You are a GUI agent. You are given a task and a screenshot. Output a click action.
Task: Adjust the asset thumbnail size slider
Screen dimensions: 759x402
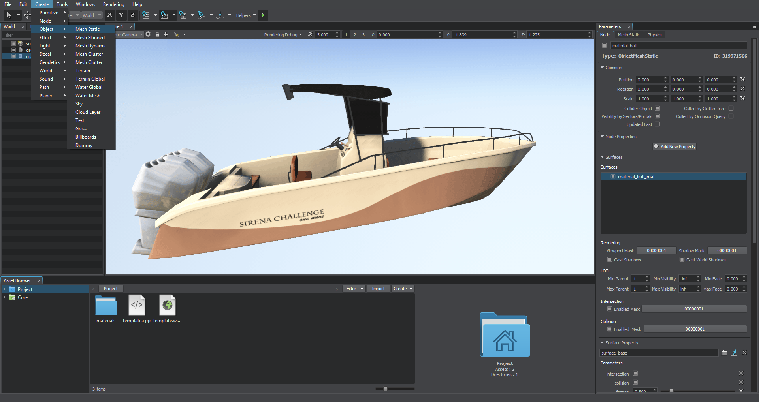click(x=385, y=389)
